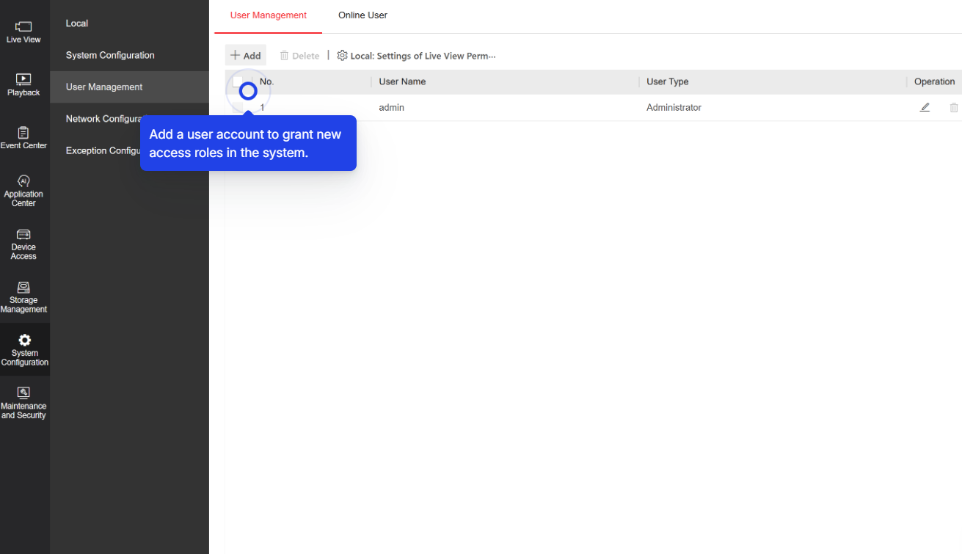This screenshot has width=962, height=554.
Task: Click the Add button to create a user
Action: coord(245,55)
